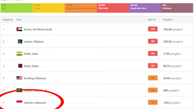194x109 pixels.
Task: Select the green 0-50 Baik legend band
Action: click(16, 8)
